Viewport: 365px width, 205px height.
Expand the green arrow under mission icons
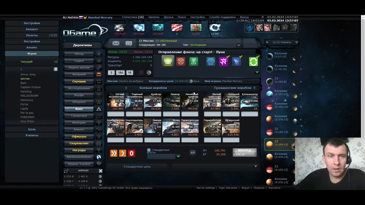click(257, 72)
